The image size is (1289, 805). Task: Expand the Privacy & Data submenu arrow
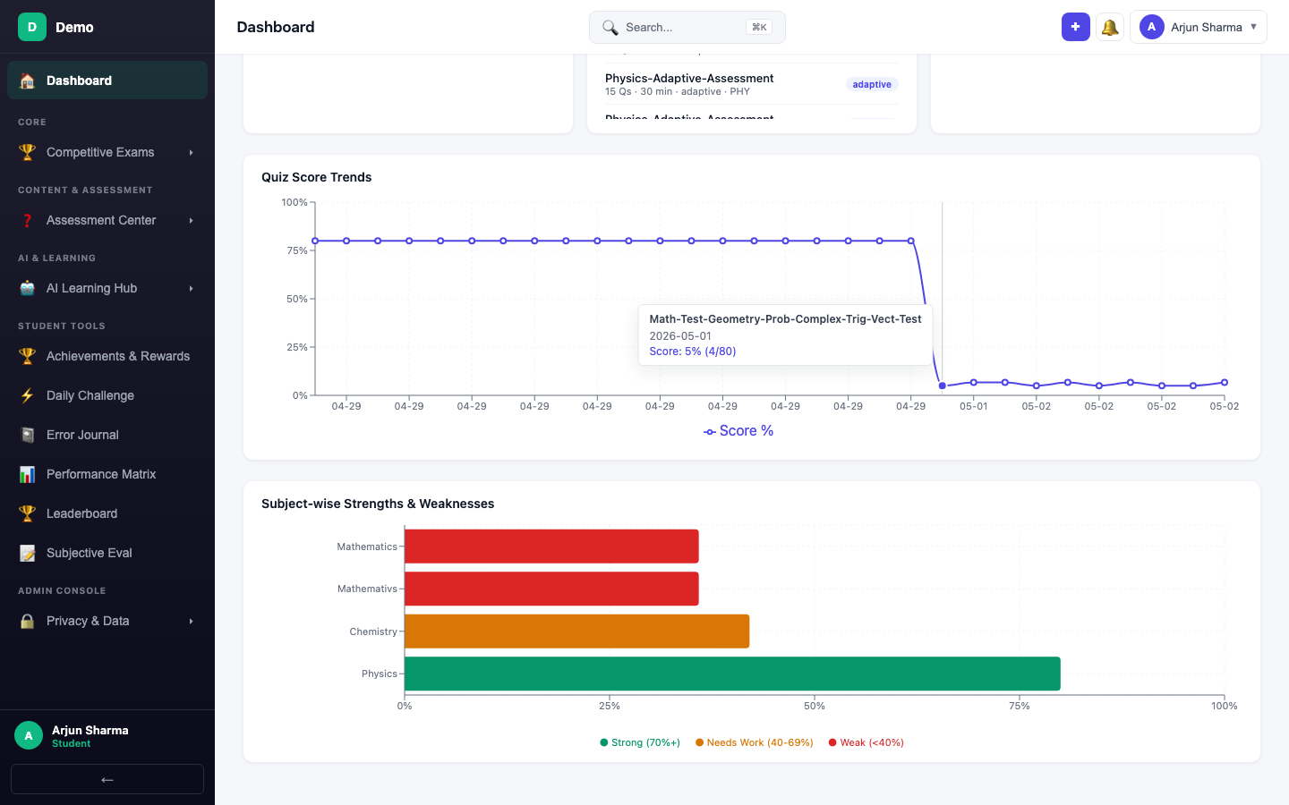coord(192,622)
